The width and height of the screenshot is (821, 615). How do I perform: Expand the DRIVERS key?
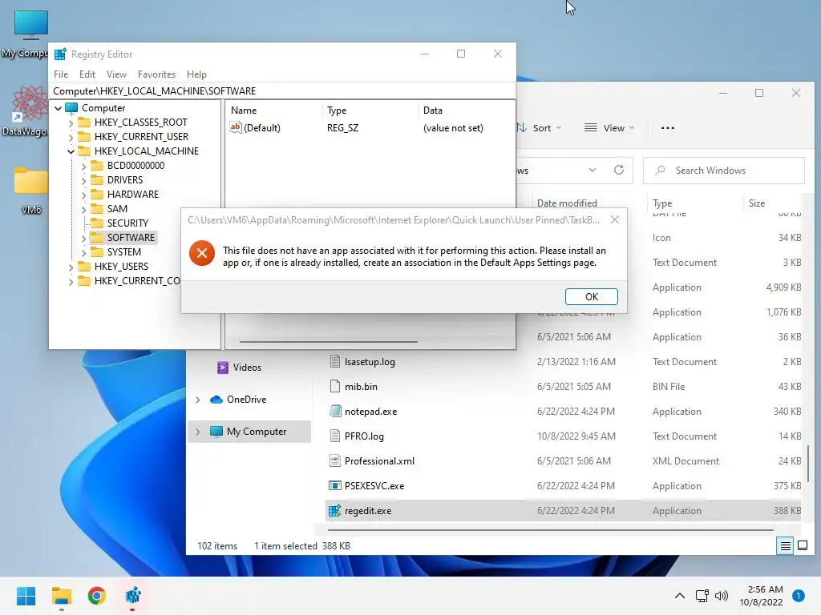click(83, 180)
